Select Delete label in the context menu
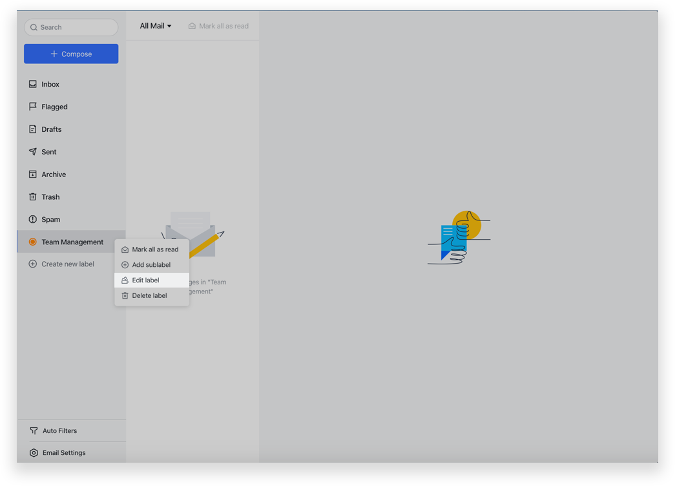675x486 pixels. click(149, 295)
